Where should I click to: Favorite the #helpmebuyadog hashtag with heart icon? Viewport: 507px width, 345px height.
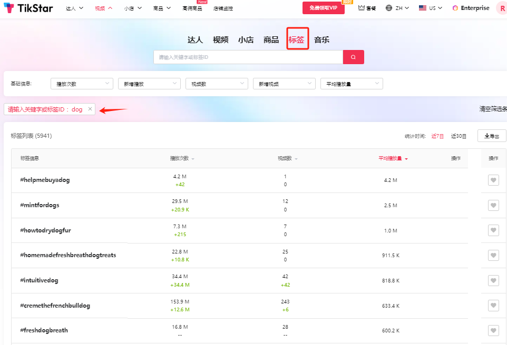[493, 180]
